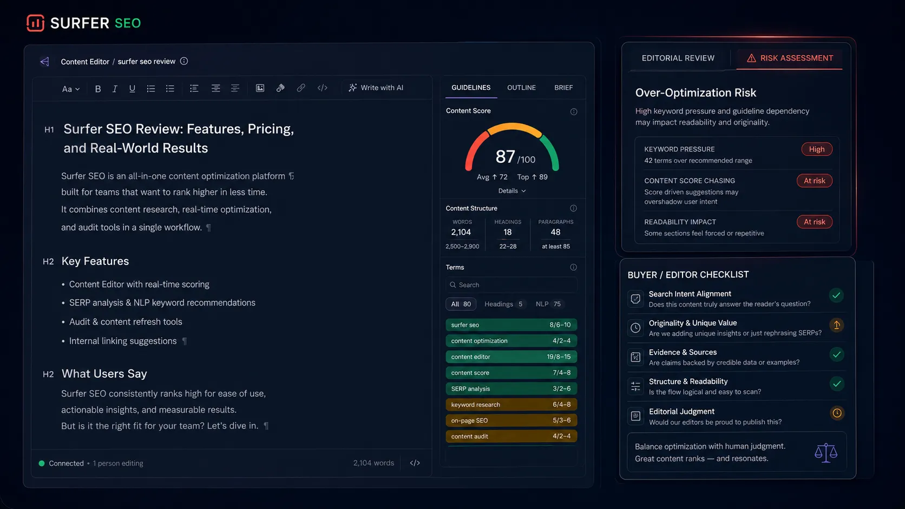Select the Headings 5 terms filter

[x=504, y=304]
